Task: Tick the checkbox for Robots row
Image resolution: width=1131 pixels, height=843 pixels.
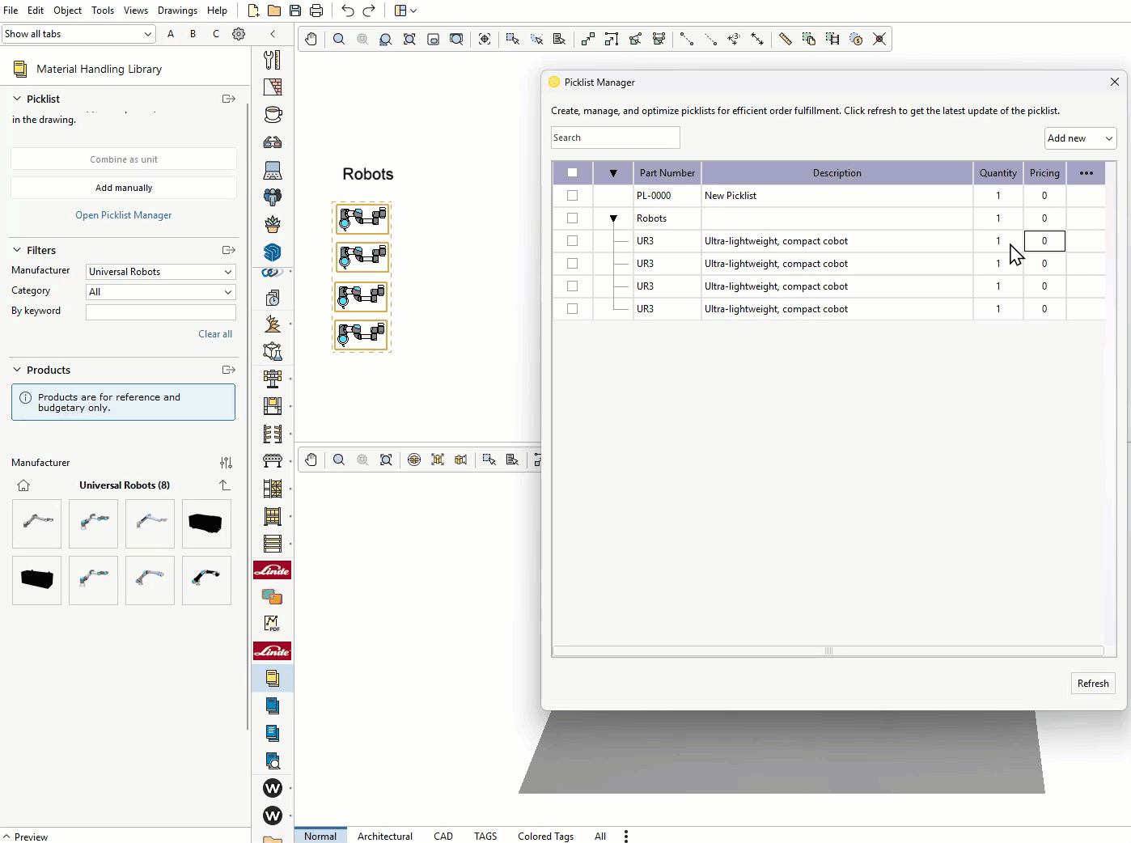Action: click(x=573, y=218)
